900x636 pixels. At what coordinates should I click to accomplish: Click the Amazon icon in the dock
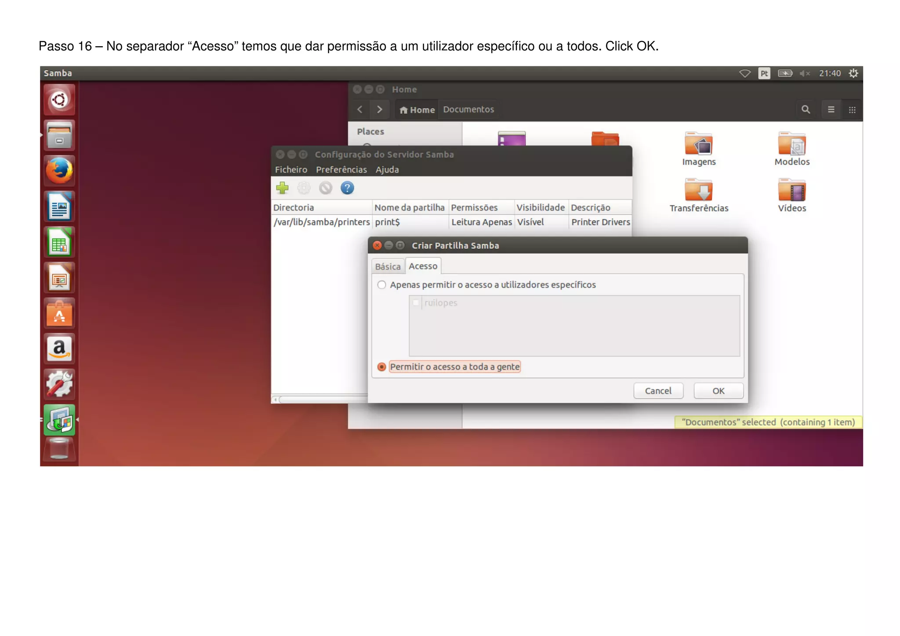coord(59,349)
